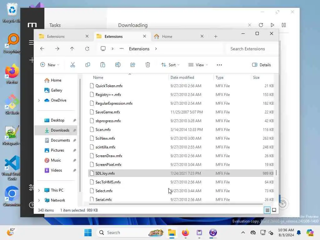320x240 pixels.
Task: Click the Cut scissors icon
Action: pyautogui.click(x=72, y=65)
